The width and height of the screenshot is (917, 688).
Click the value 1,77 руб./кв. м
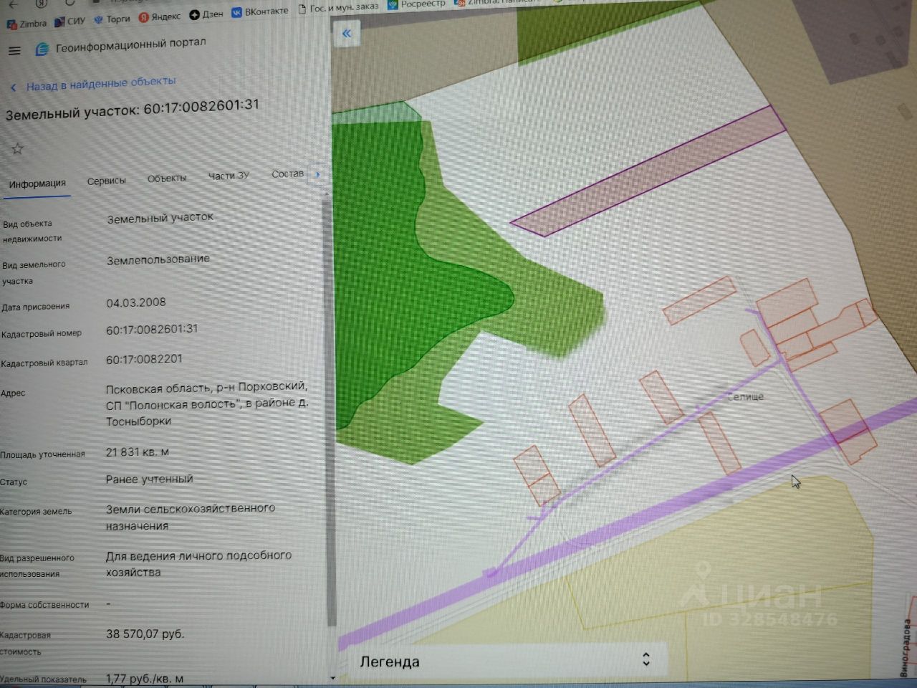pos(145,678)
